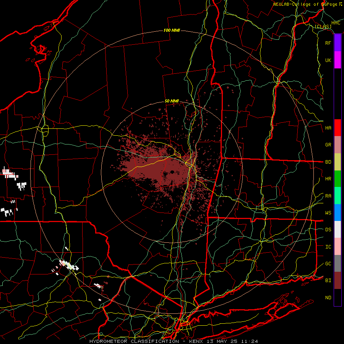Click the ND black legend swatch
The width and height of the screenshot is (344, 344).
point(338,297)
